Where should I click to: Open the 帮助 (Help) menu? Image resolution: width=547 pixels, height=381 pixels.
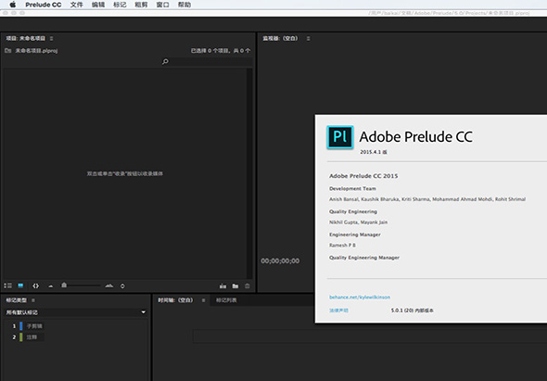click(x=184, y=5)
